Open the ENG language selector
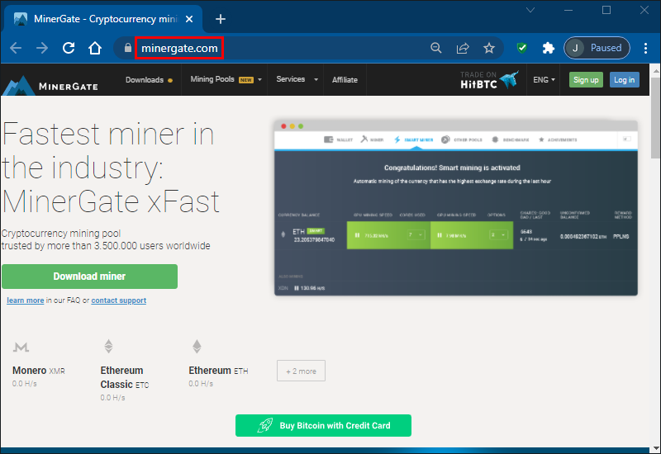The height and width of the screenshot is (454, 661). (544, 79)
